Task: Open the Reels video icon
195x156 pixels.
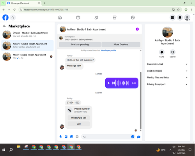Action: [78, 18]
